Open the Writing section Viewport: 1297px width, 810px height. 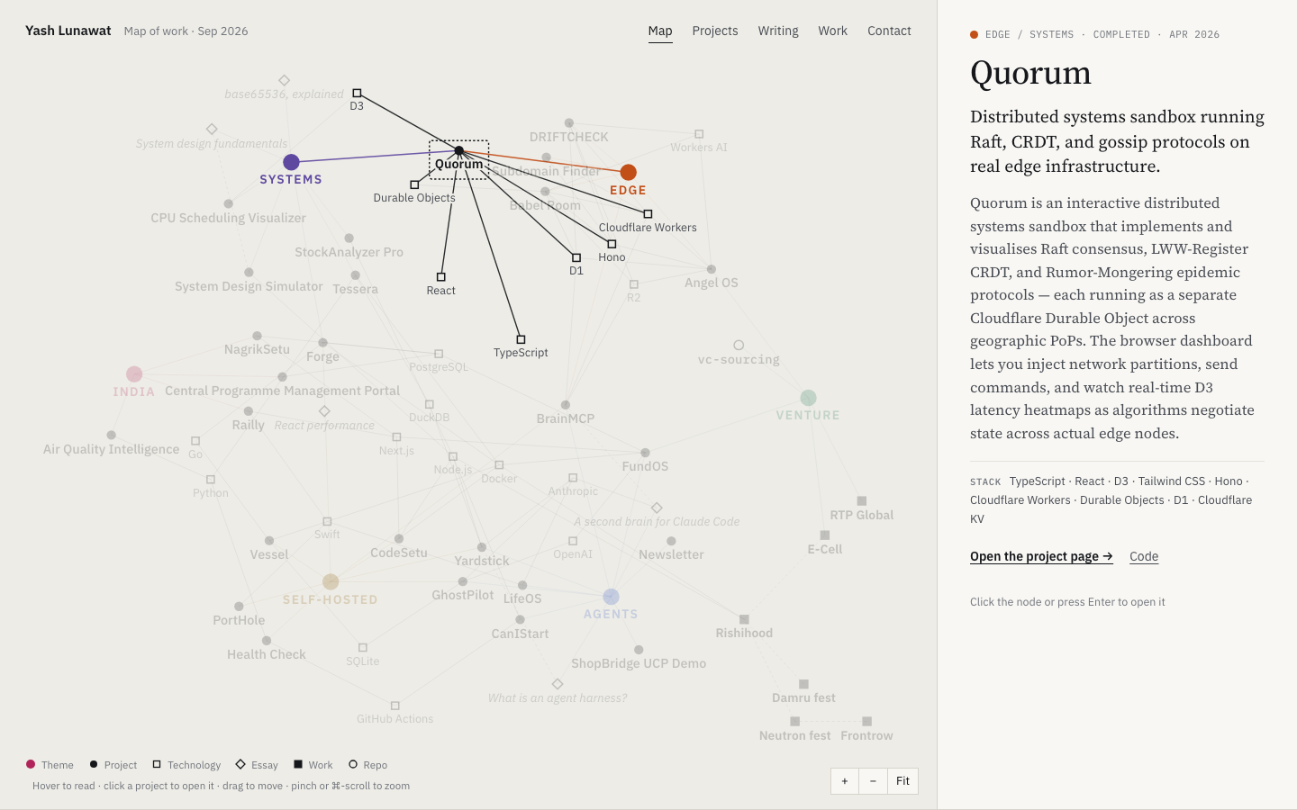[x=778, y=31]
